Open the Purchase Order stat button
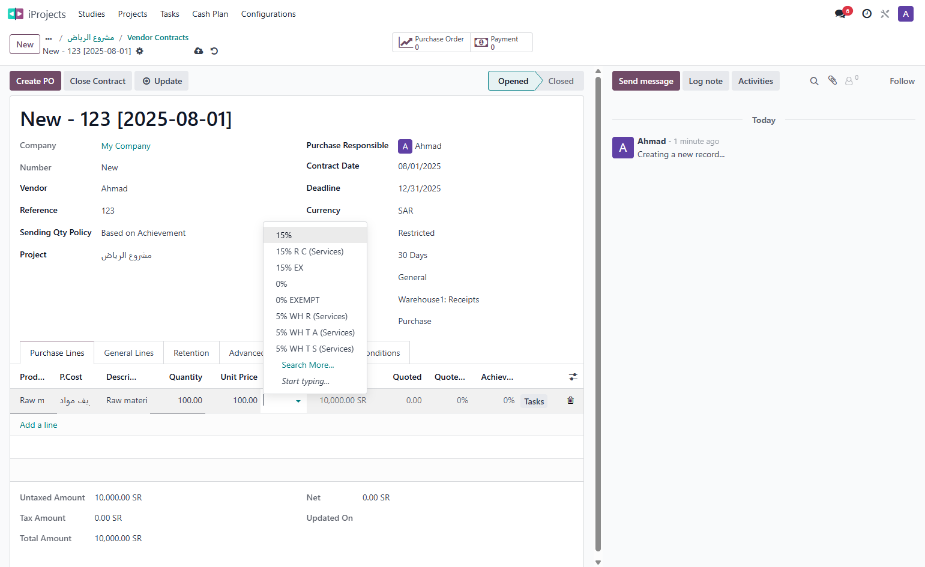Image resolution: width=925 pixels, height=567 pixels. pyautogui.click(x=432, y=43)
